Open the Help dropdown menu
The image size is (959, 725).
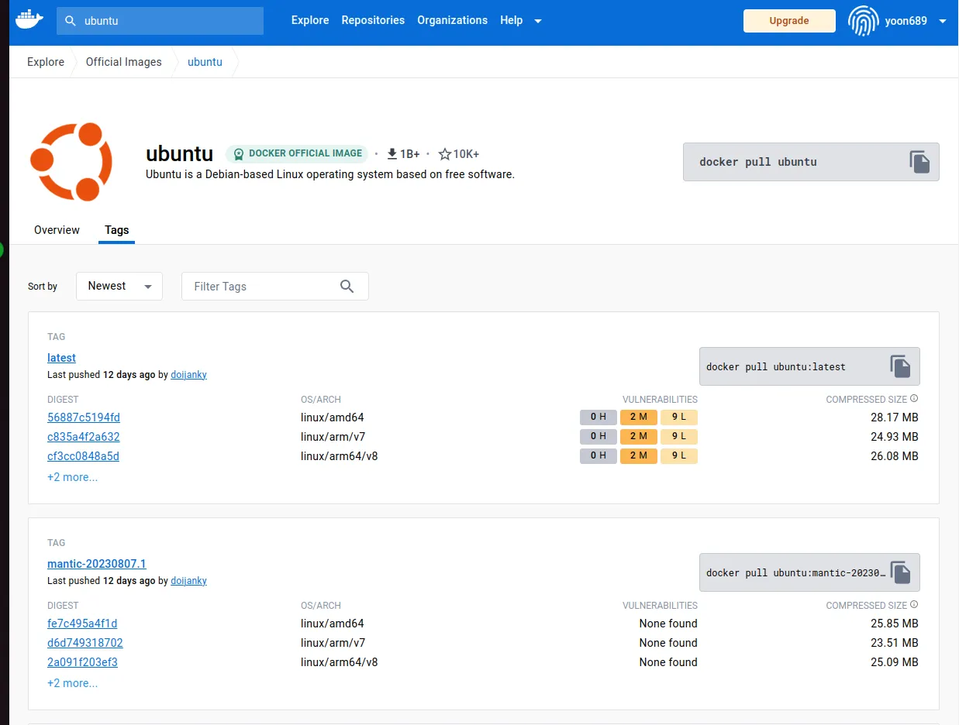point(520,20)
